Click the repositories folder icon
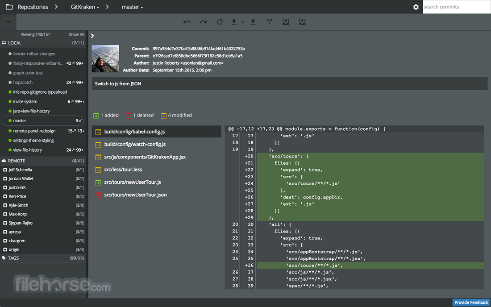This screenshot has height=307, width=491. pos(9,7)
